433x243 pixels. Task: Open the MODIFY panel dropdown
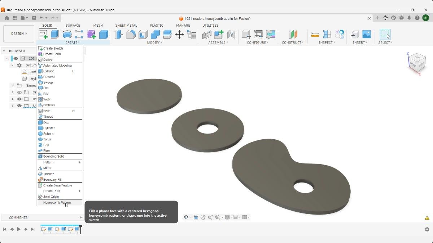click(154, 42)
